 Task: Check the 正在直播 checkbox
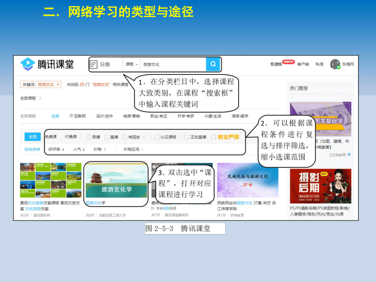click(187, 137)
